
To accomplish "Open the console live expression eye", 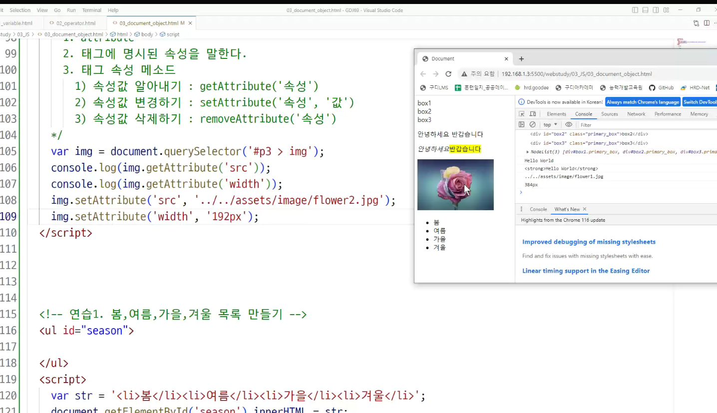I will (x=569, y=125).
